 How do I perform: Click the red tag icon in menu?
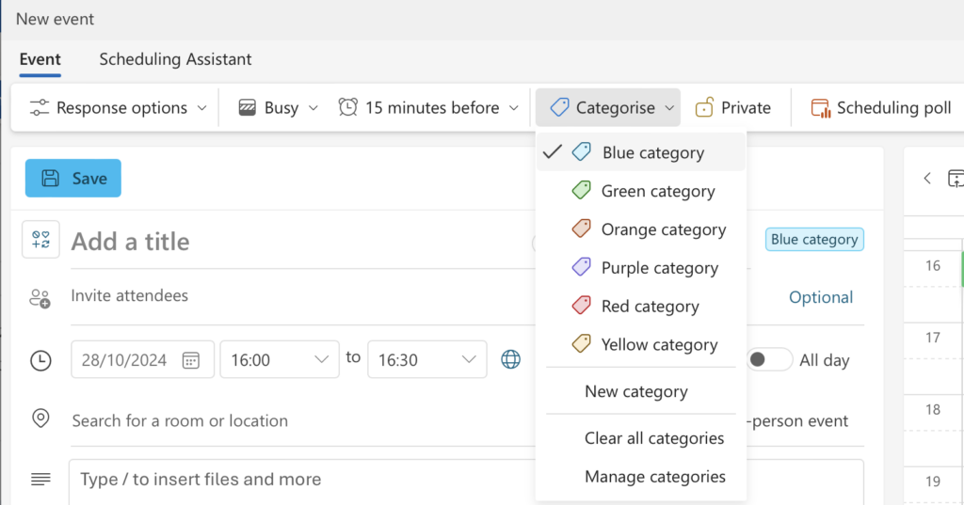582,305
